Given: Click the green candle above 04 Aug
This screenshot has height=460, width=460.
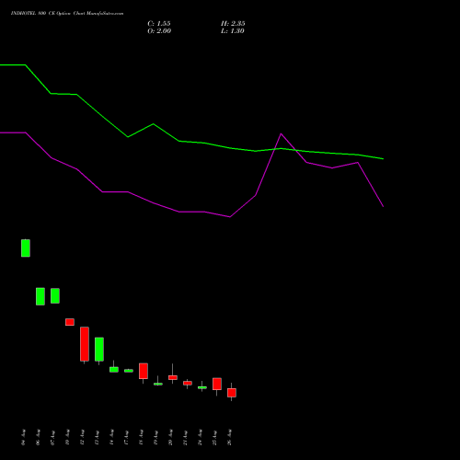Looking at the screenshot, I should (26, 248).
